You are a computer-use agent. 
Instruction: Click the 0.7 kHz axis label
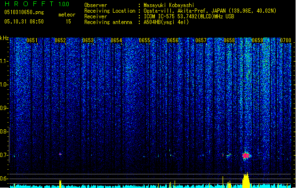coord(4,155)
